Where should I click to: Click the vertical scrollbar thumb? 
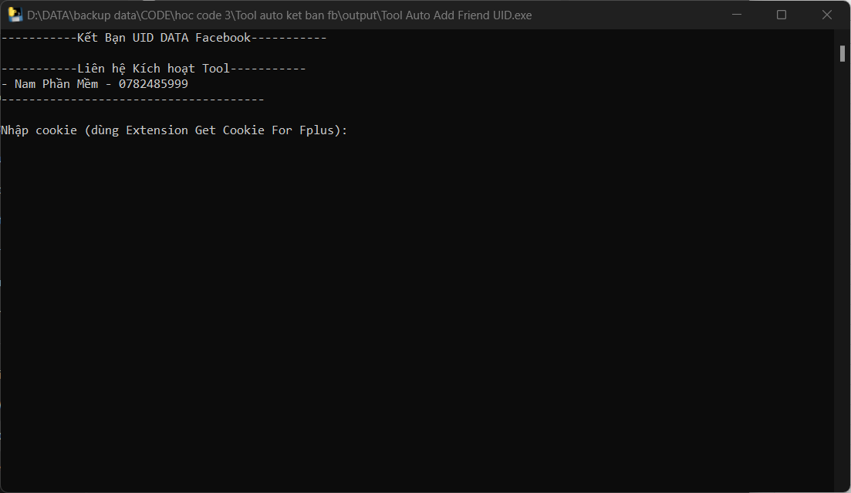[843, 54]
